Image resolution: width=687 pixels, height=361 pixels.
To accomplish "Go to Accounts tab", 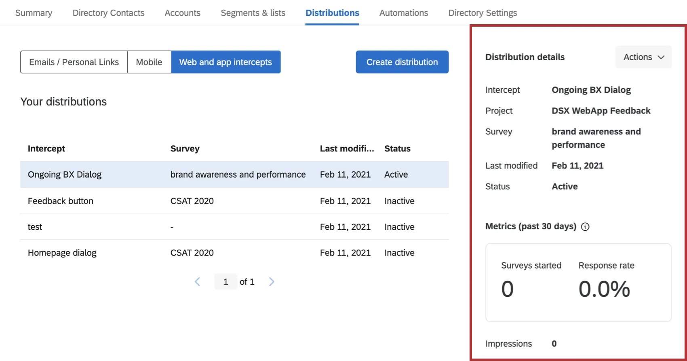I will [182, 13].
